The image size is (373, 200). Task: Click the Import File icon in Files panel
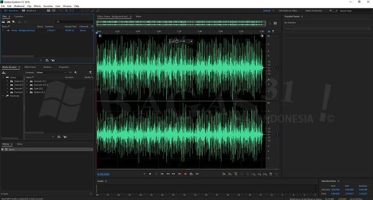point(9,22)
